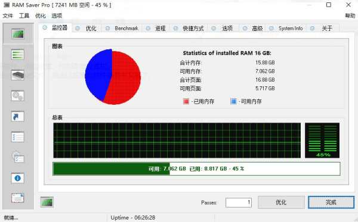This screenshot has width=358, height=222.
Task: Open the 选项 menu in the menu bar
Action: 57,15
